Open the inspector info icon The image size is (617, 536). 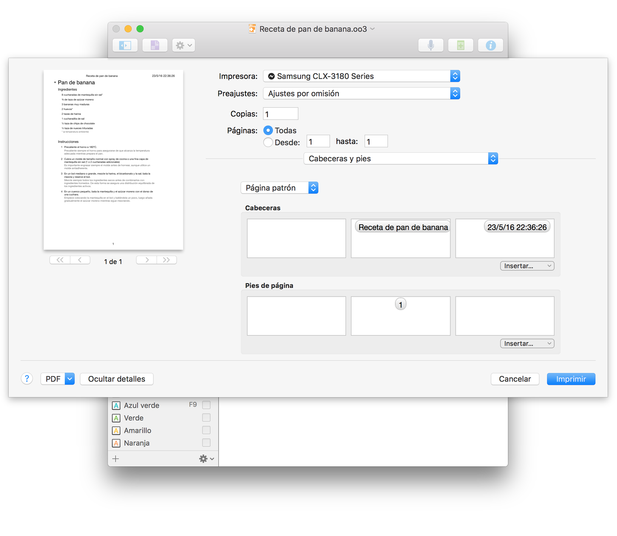click(490, 45)
